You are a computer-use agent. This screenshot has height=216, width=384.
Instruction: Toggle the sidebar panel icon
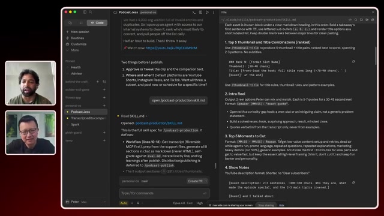(85, 12)
